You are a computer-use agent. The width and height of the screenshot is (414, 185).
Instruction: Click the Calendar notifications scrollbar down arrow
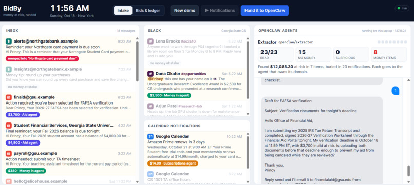click(248, 181)
